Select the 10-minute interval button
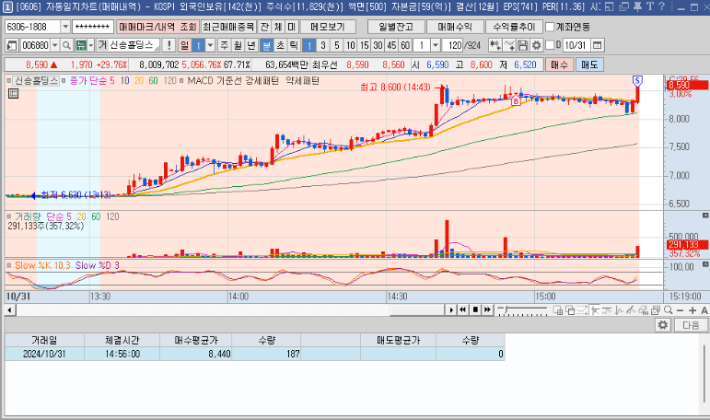Viewport: 710px width, 420px height. click(x=351, y=45)
